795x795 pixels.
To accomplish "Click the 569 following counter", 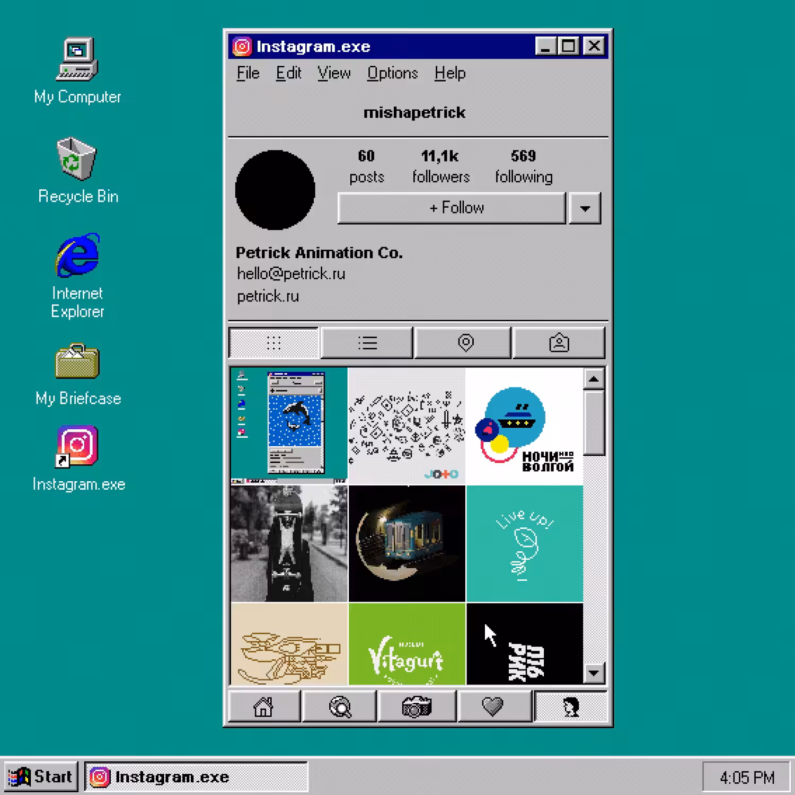I will point(524,166).
